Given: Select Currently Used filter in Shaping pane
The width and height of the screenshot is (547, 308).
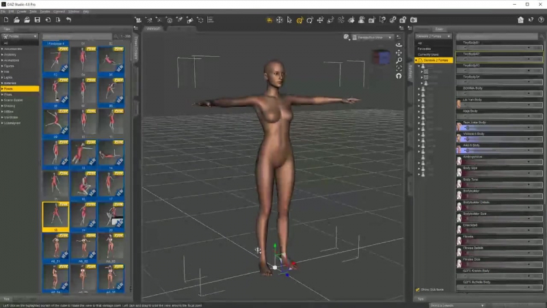Looking at the screenshot, I should pos(429,54).
